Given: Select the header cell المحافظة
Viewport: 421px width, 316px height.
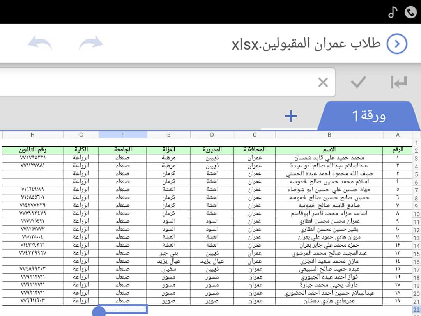Looking at the screenshot, I should pyautogui.click(x=255, y=150).
